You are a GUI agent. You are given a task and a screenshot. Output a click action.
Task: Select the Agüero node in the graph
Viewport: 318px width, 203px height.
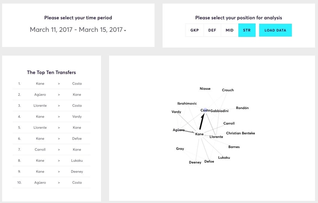(x=178, y=130)
